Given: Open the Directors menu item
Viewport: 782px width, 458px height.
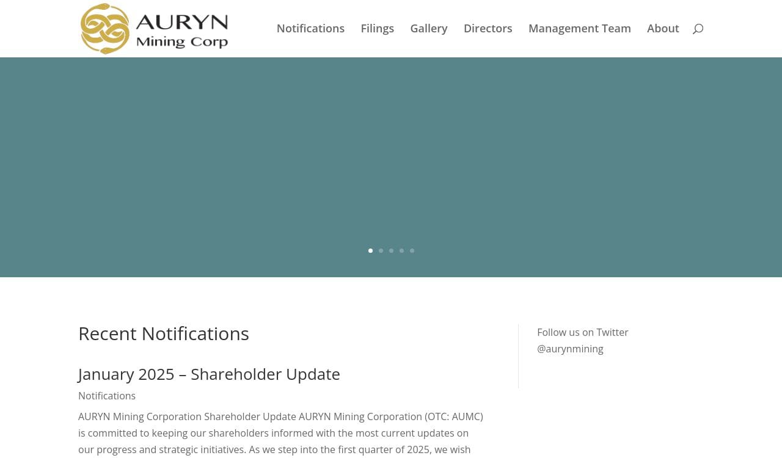Looking at the screenshot, I should [x=488, y=29].
